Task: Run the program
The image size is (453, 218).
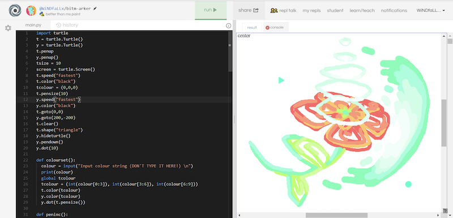Action: point(211,10)
